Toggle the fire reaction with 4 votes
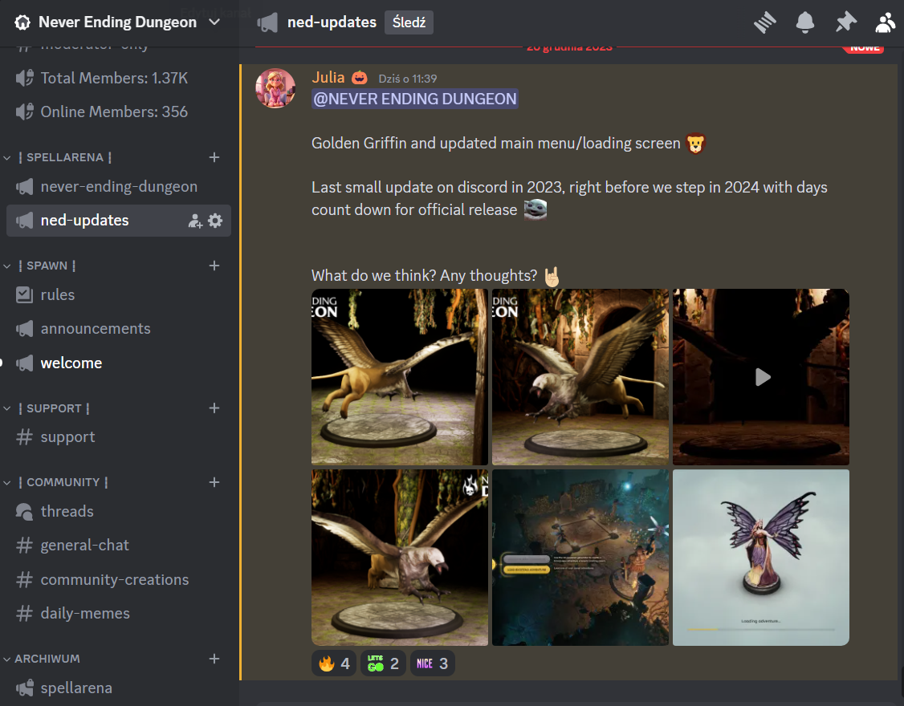 [x=334, y=664]
